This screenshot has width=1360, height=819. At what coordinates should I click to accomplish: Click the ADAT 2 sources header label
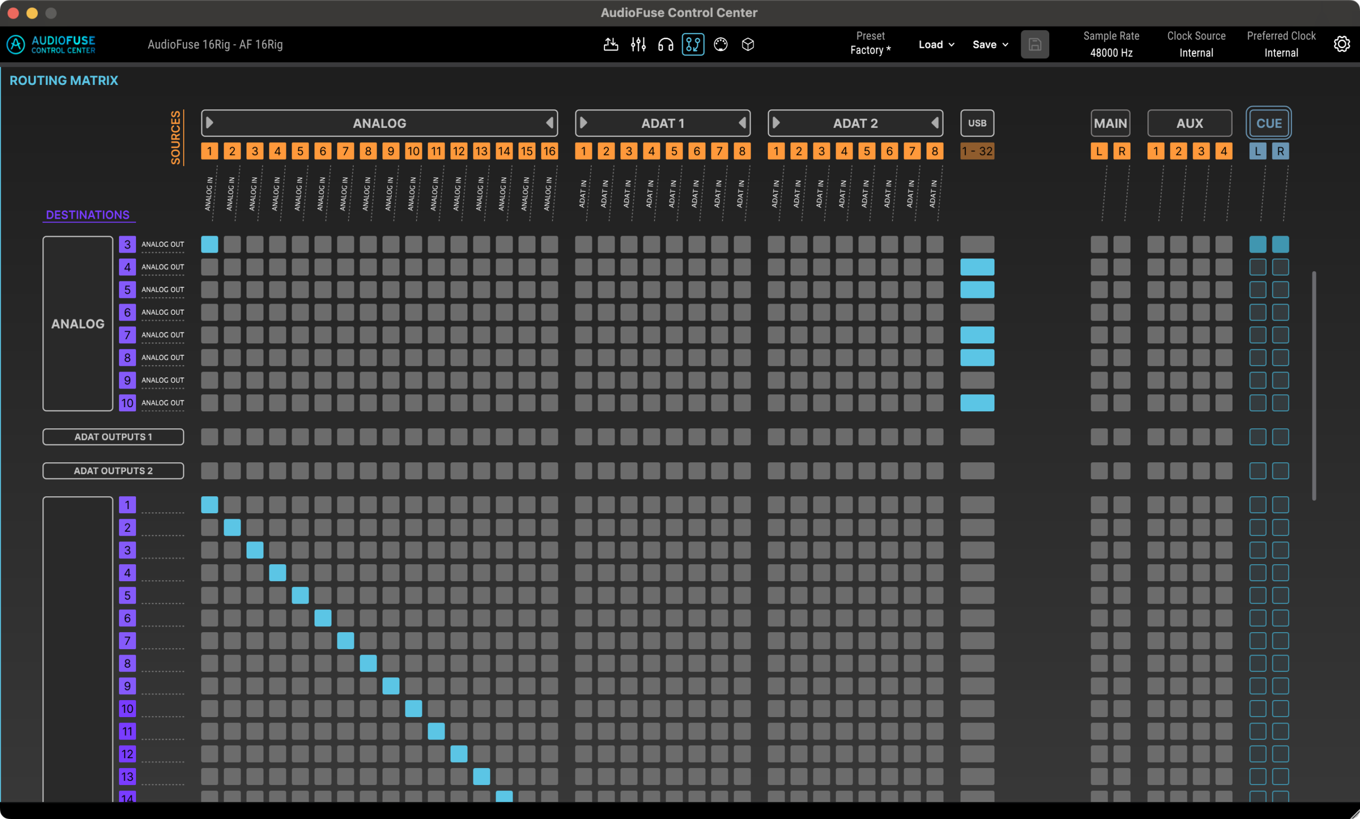coord(855,123)
